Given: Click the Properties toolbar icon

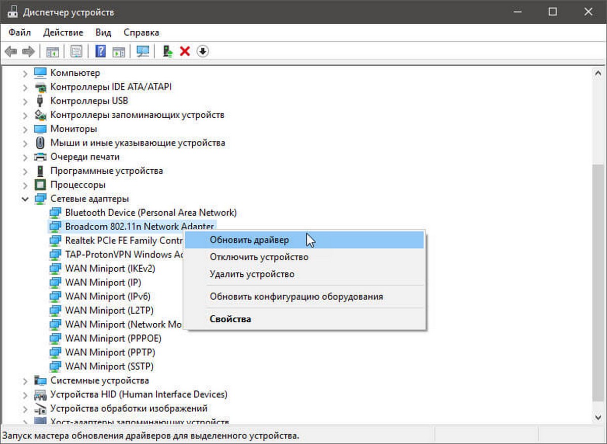Looking at the screenshot, I should pos(76,52).
